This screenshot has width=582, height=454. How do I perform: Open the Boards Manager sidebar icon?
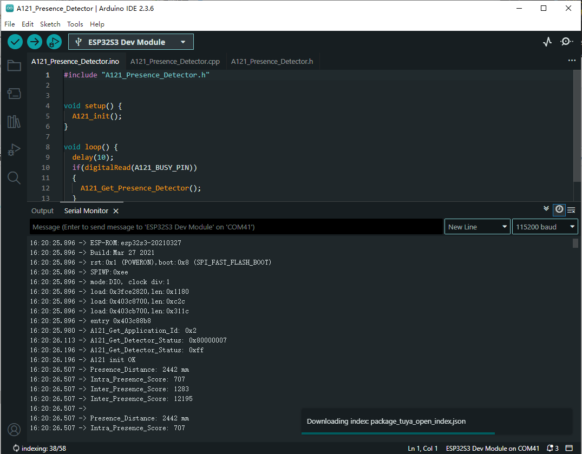click(14, 94)
